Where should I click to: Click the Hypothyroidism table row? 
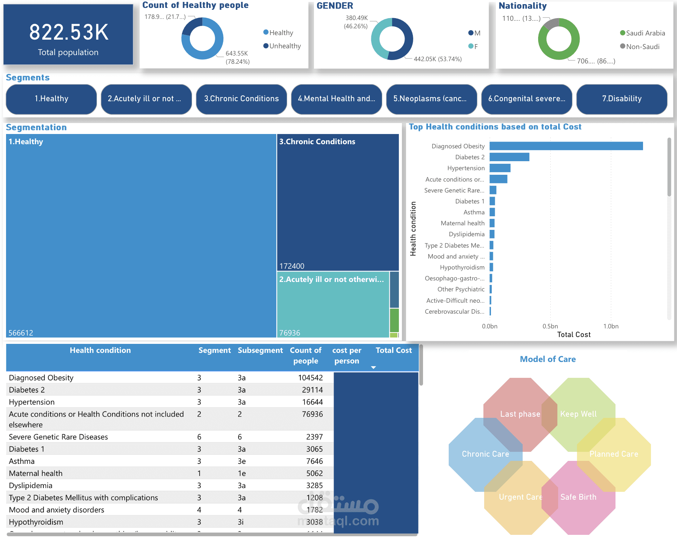point(170,522)
